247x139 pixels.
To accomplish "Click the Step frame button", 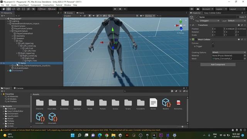I will (x=125, y=9).
